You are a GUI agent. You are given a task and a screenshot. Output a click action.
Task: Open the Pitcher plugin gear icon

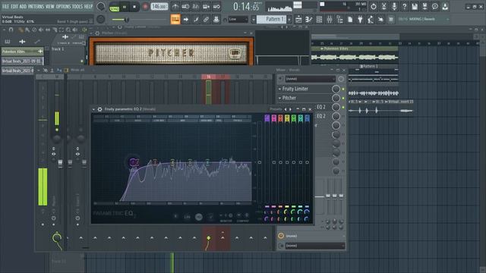click(x=97, y=33)
